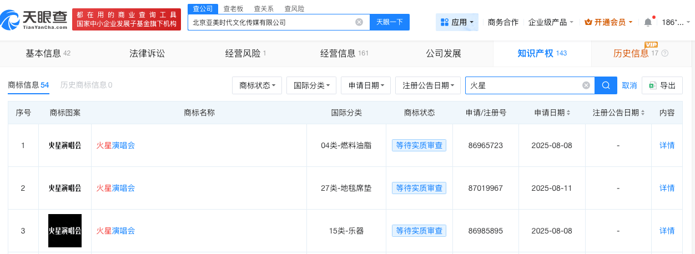Image resolution: width=695 pixels, height=254 pixels.
Task: Click the help icon next to 历史信息
Action: point(665,54)
